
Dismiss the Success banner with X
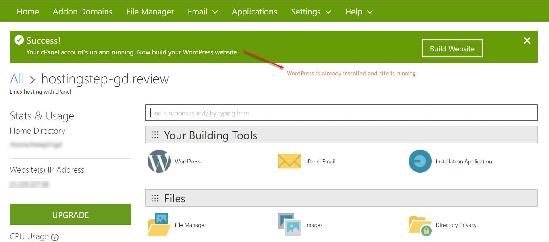[x=527, y=41]
